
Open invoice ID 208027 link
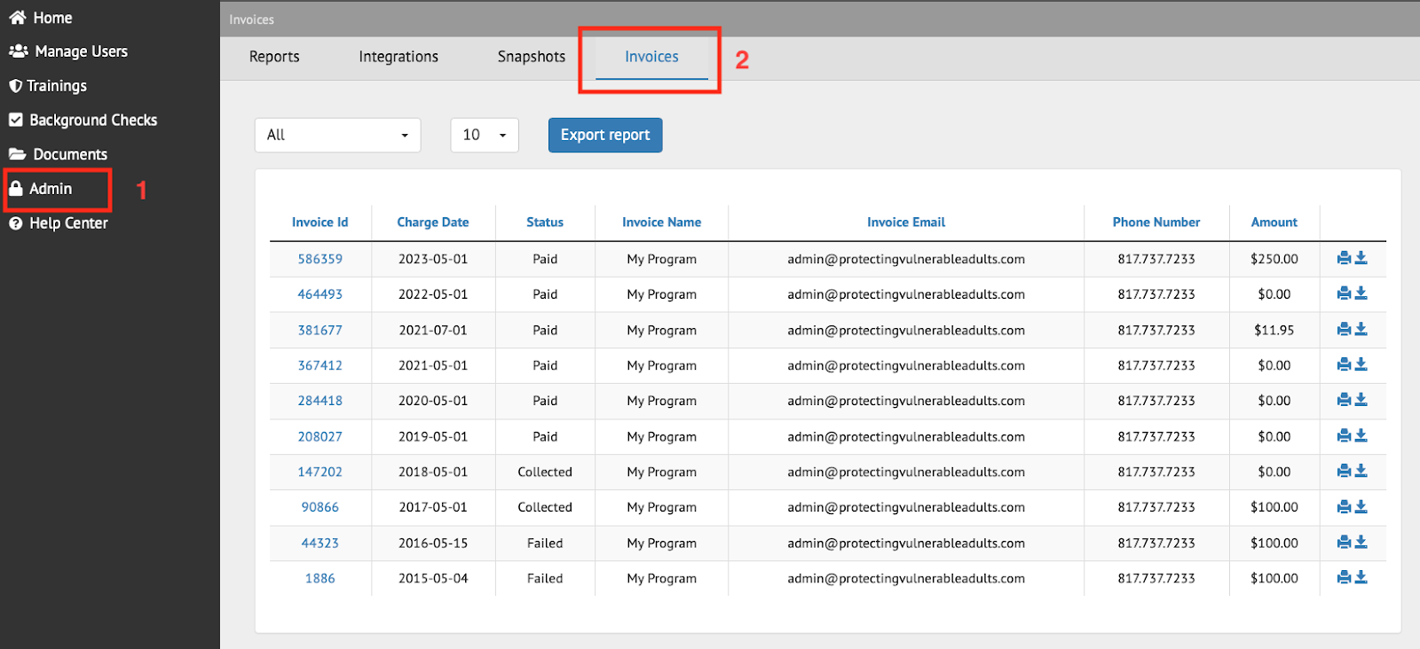point(320,436)
